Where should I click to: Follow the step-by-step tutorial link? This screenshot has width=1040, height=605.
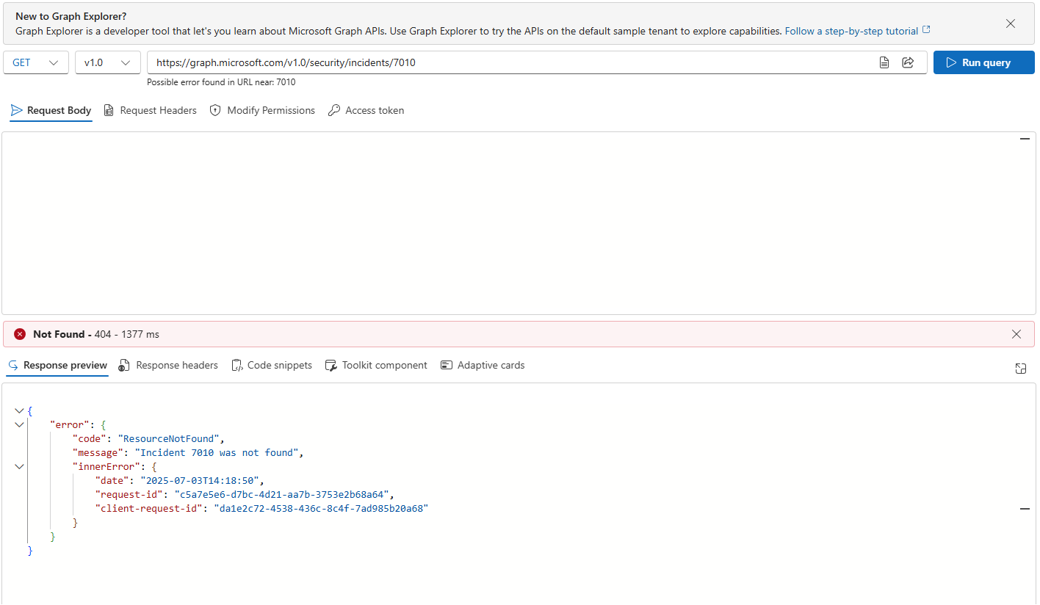856,31
